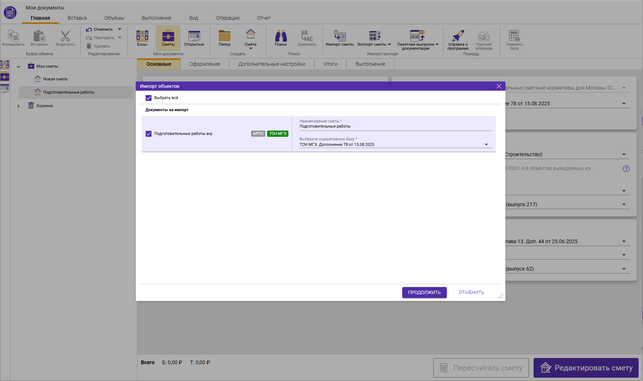The image size is (643, 381).
Task: Expand the Корзина tree node
Action: [18, 106]
